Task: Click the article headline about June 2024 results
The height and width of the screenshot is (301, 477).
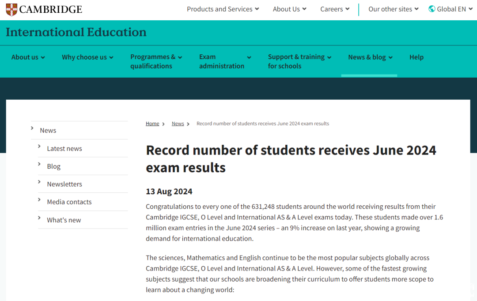Action: (291, 159)
